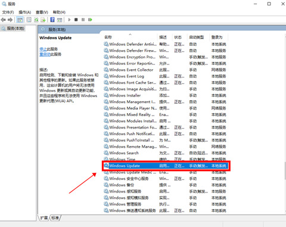
Task: Select Windows Encryption Pro... service row
Action: coord(165,57)
